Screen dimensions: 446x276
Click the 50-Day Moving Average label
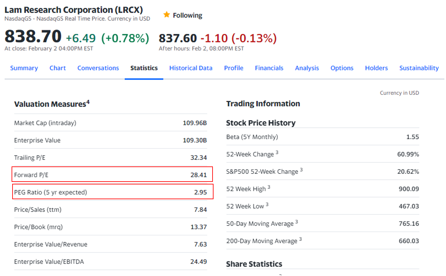pos(260,224)
